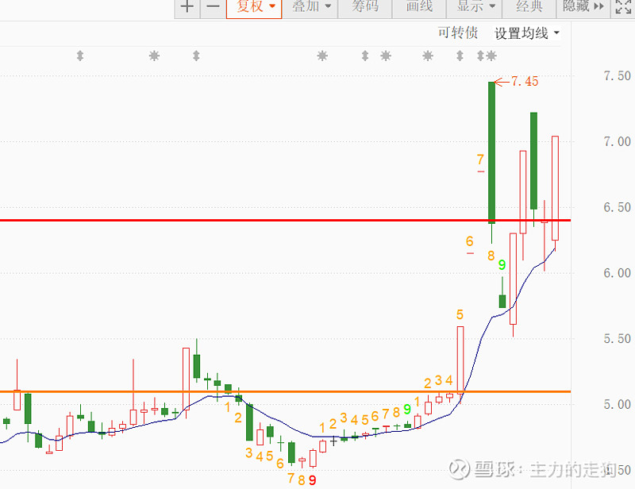
Task: Open the 复权 dropdown
Action: click(254, 7)
